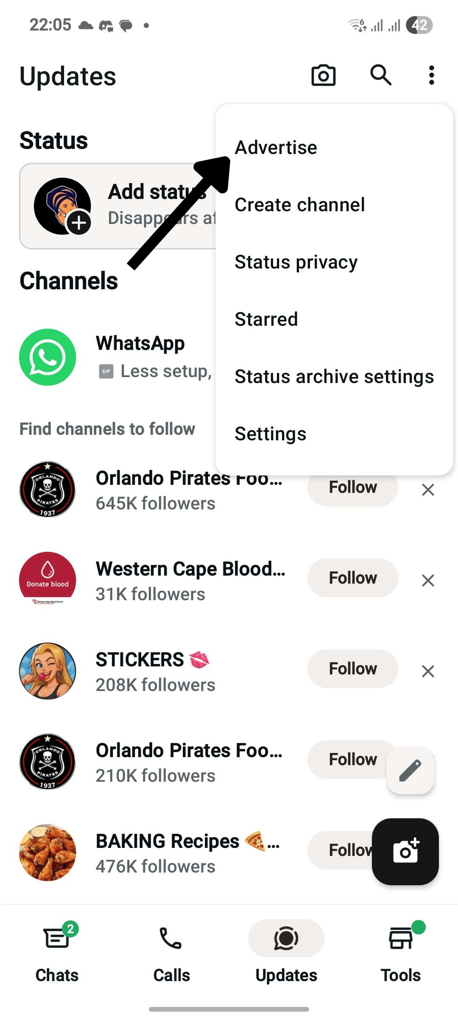Follow the Western Cape Blood channel

(x=353, y=578)
